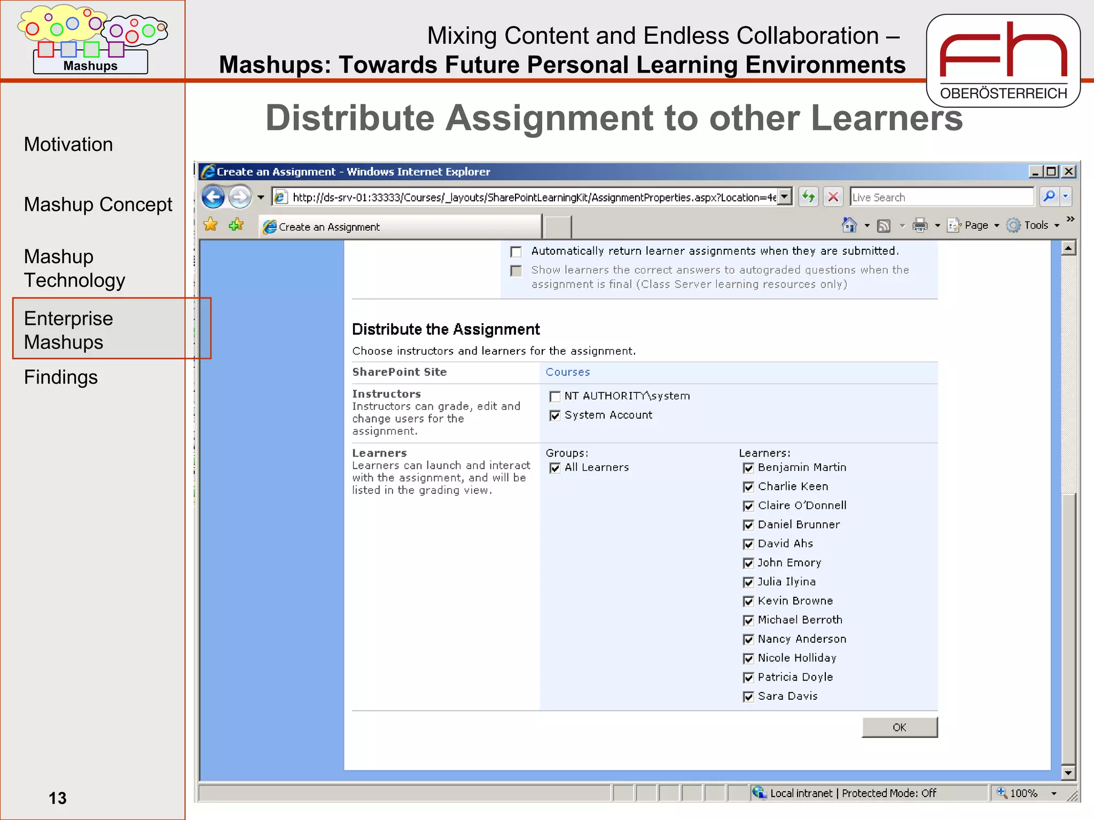
Task: Click the RSS Feeds icon
Action: pyautogui.click(x=884, y=226)
